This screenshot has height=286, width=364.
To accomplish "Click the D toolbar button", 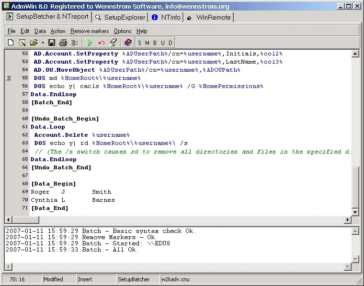I will (x=171, y=43).
